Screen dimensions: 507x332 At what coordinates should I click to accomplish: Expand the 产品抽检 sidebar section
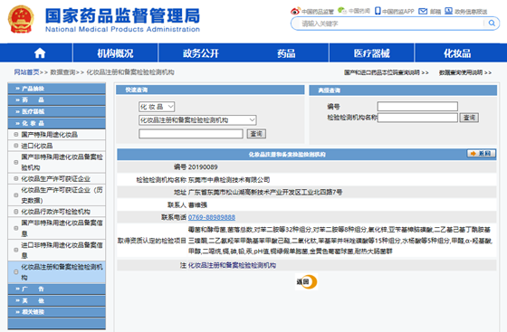[56, 89]
